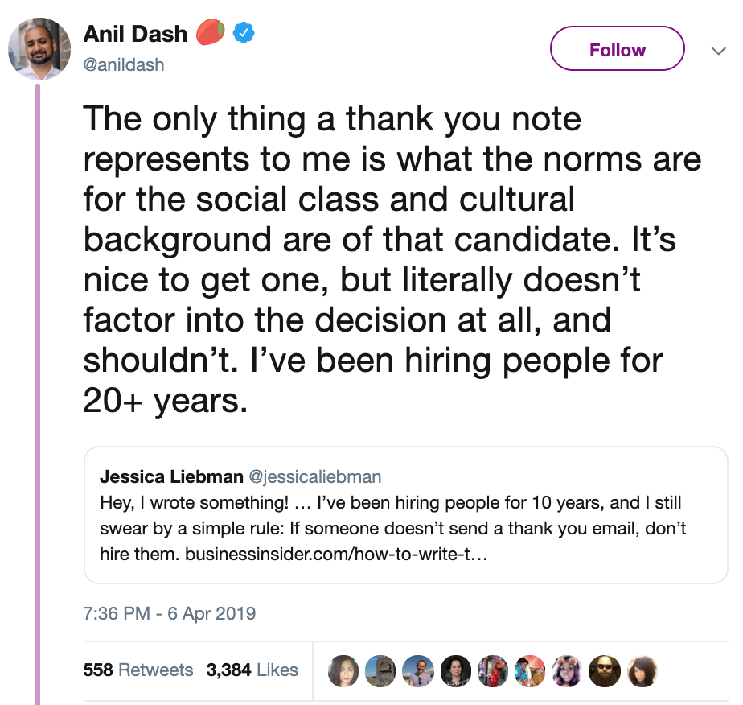Click the bearded man with sunglasses avatar
The image size is (743, 705).
[x=605, y=671]
